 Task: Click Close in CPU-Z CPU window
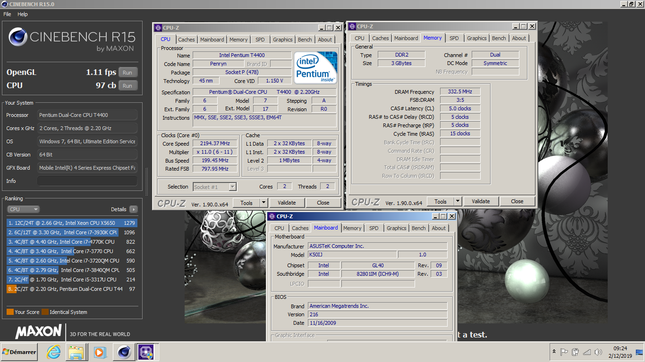(x=323, y=203)
